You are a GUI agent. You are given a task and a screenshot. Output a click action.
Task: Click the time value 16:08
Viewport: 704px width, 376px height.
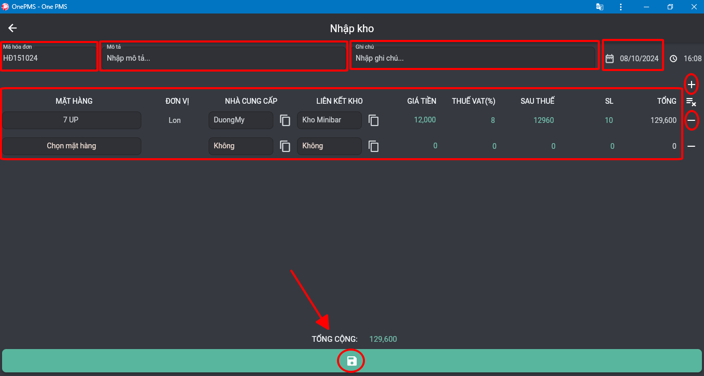(693, 59)
